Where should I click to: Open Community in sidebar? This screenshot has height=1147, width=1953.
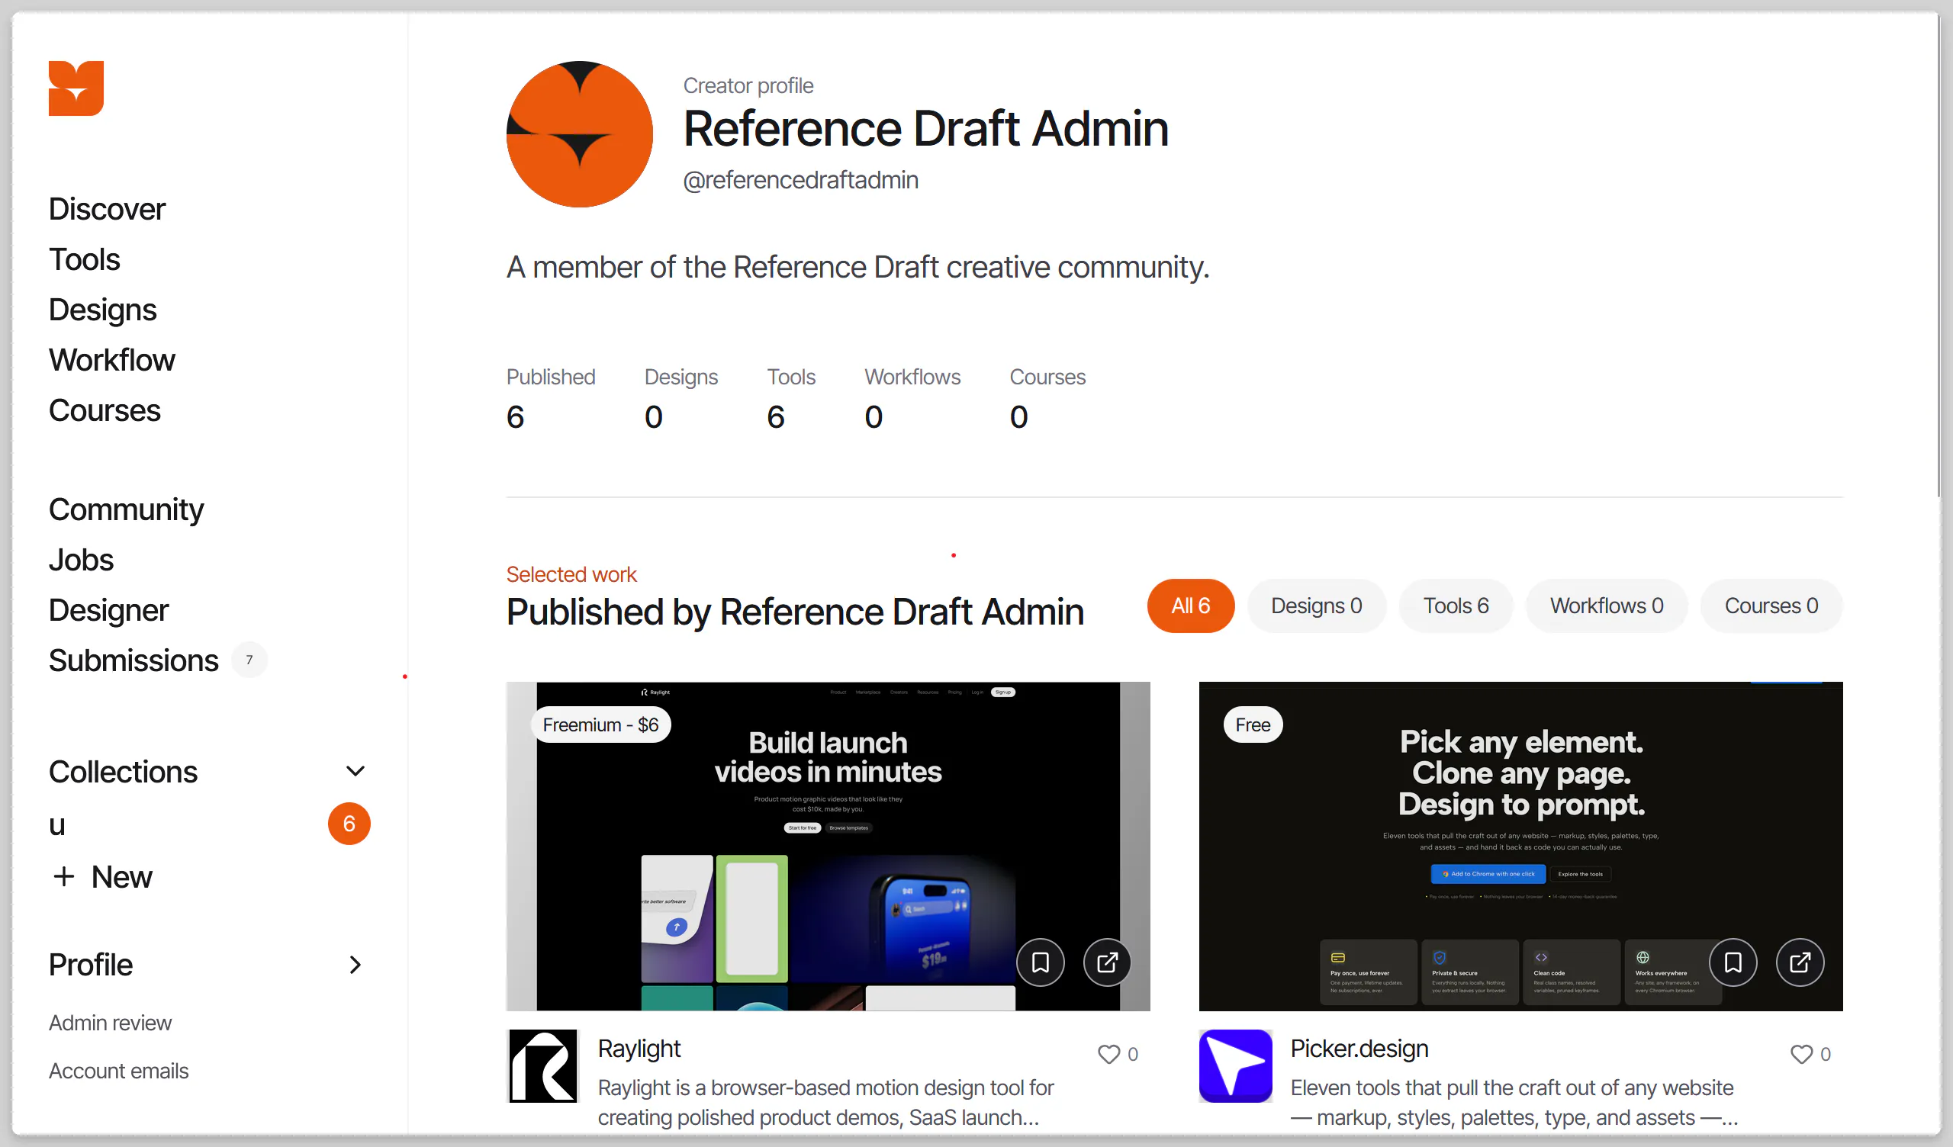point(126,509)
